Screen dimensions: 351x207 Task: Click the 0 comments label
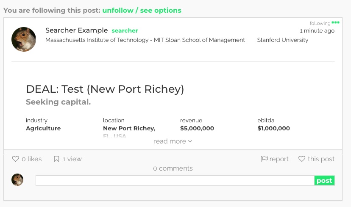point(173,168)
